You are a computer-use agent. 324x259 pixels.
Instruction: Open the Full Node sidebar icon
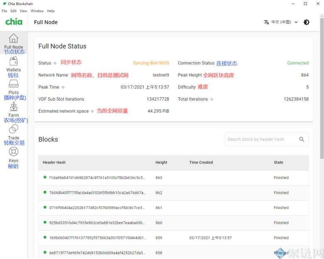(x=13, y=39)
